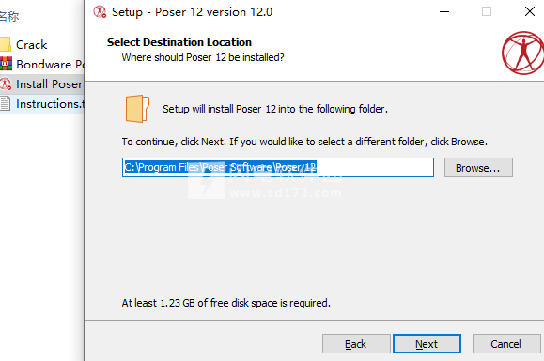Select the Crack folder icon
Image resolution: width=544 pixels, height=361 pixels.
[6, 44]
